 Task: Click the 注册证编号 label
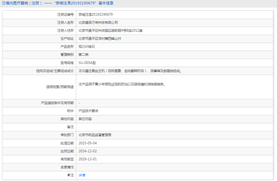pos(65,15)
